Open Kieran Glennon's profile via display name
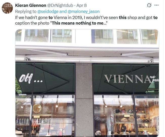This screenshot has width=165, height=137. tap(30, 5)
